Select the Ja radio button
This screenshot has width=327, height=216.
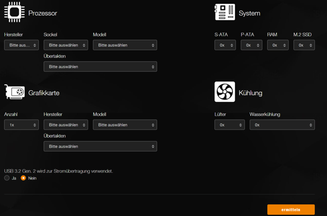click(x=7, y=178)
